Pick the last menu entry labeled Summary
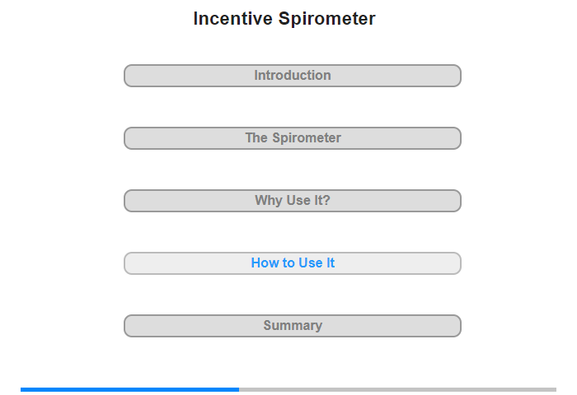The width and height of the screenshot is (577, 395). [292, 326]
